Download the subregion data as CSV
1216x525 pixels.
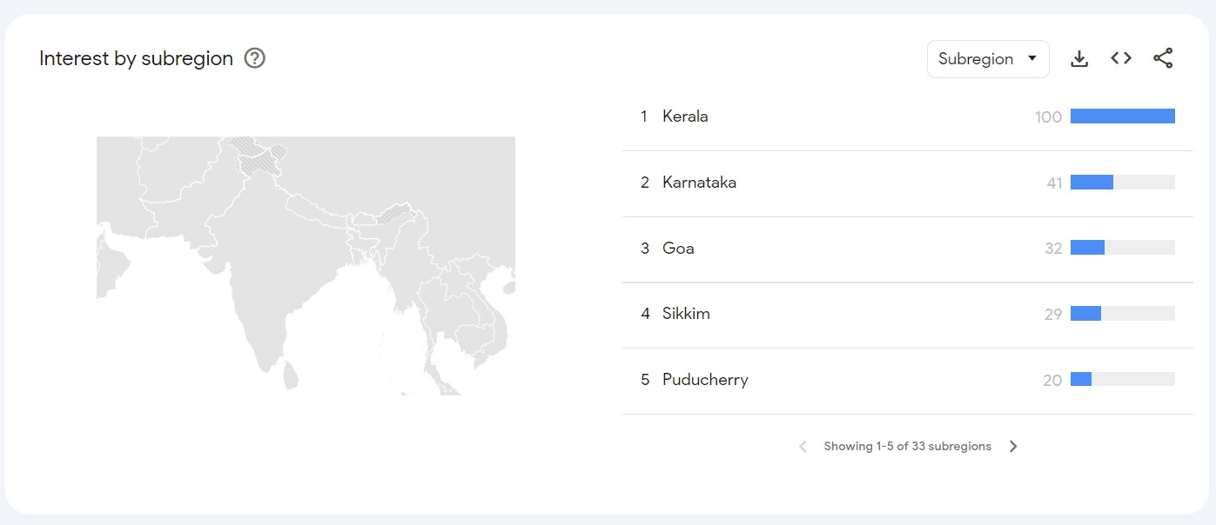coord(1079,58)
